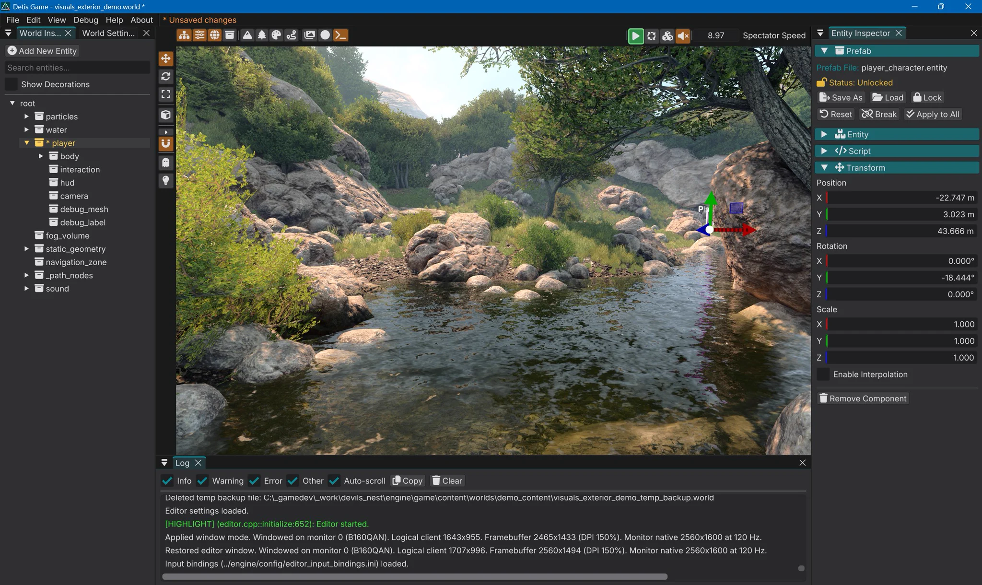Click the cube icon in viewport sidebar
Viewport: 982px width, 585px height.
(166, 115)
